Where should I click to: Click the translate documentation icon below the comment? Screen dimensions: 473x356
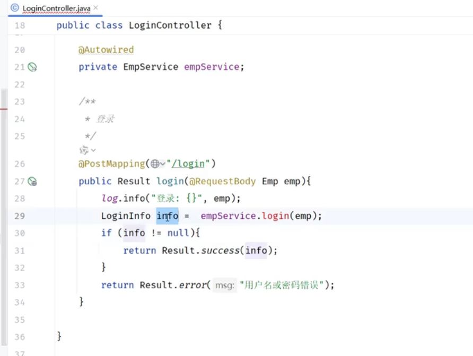pos(84,150)
